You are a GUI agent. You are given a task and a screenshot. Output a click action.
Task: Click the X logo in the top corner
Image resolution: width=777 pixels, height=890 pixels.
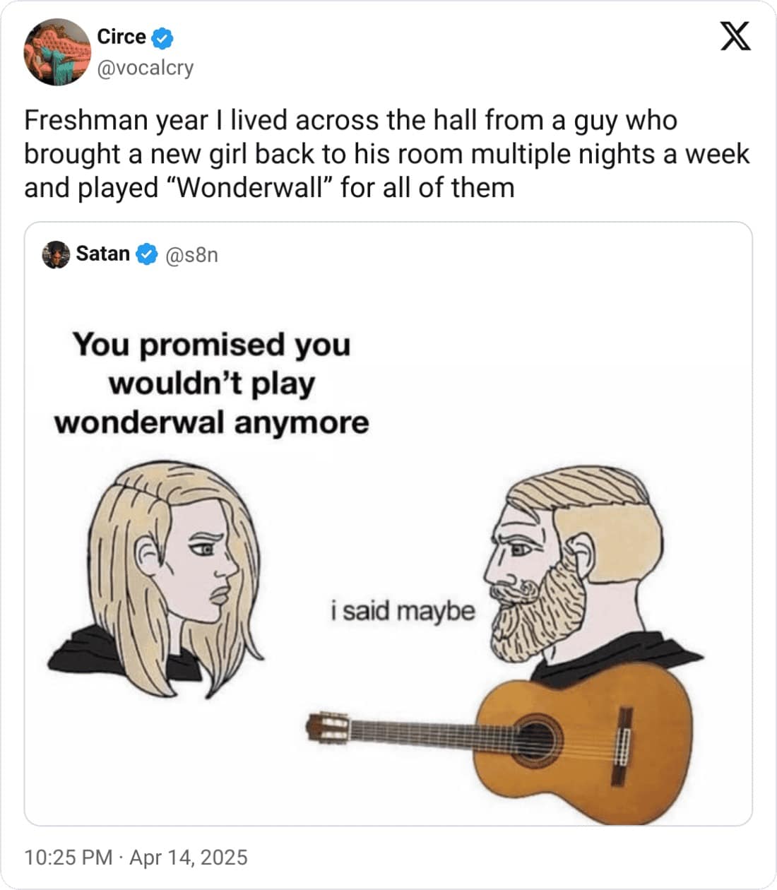pyautogui.click(x=735, y=35)
